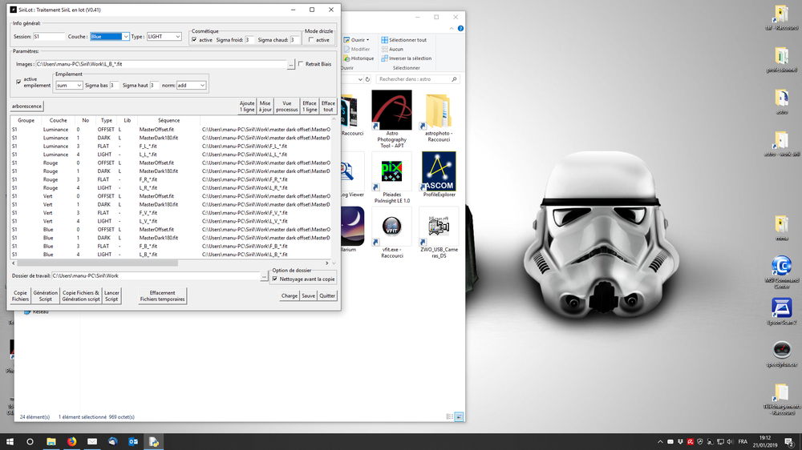802x450 pixels.
Task: Select the Blue LIGHT row L_B_*.fit
Action: click(171, 255)
